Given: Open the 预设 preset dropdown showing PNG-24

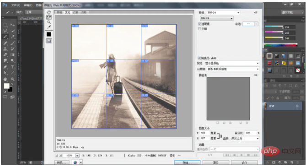Looking at the screenshot, I should 223,12.
